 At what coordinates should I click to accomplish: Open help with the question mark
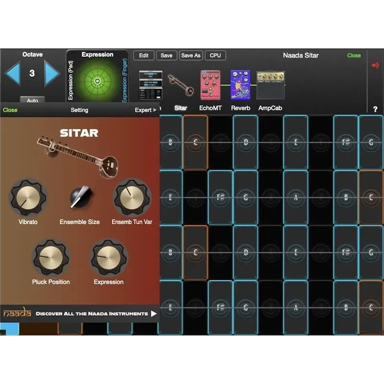pyautogui.click(x=375, y=109)
